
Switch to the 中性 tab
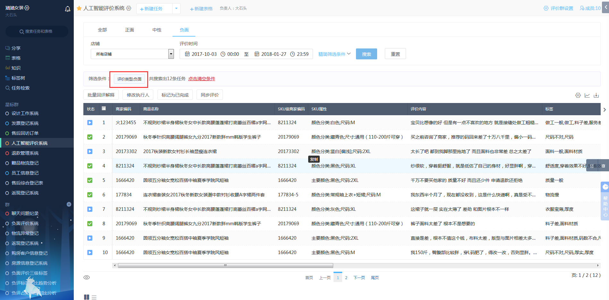(x=157, y=30)
